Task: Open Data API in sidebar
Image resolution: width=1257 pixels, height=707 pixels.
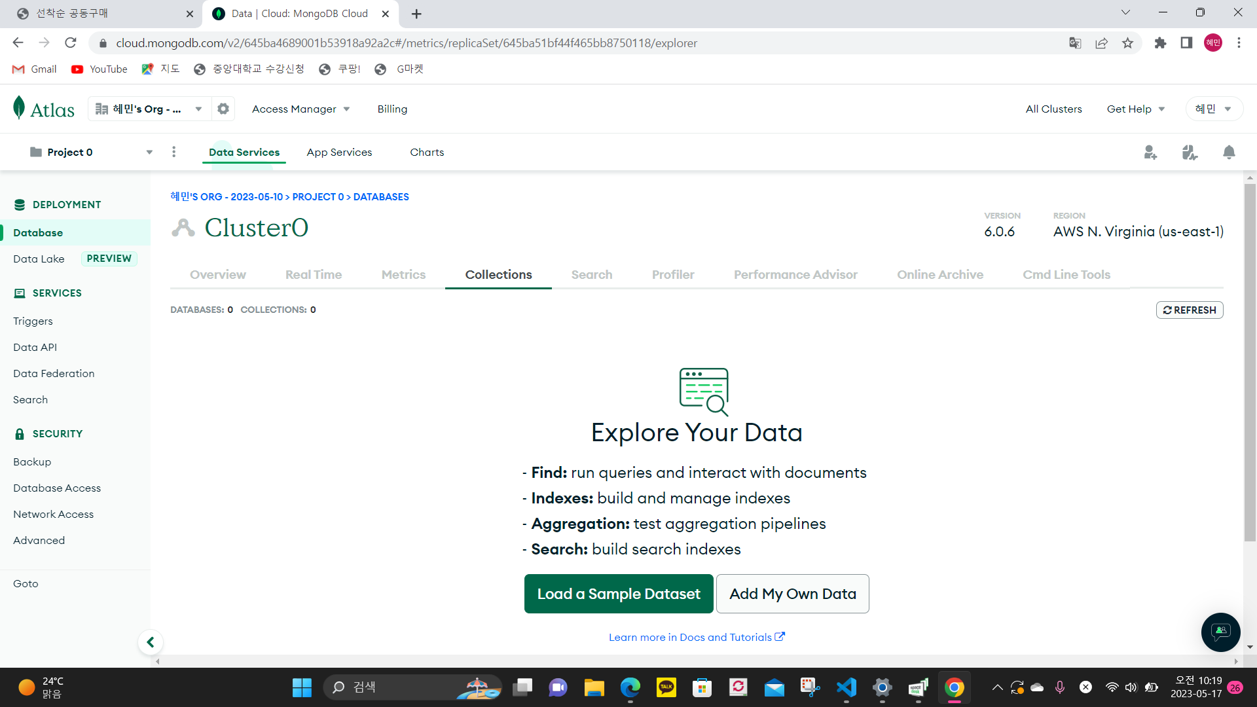Action: (x=35, y=348)
